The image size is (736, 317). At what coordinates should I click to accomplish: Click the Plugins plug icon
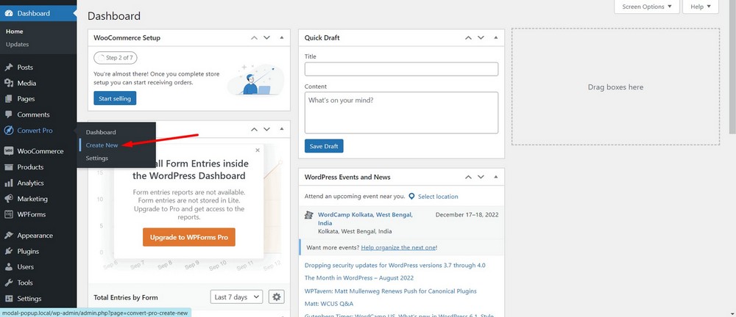pyautogui.click(x=8, y=252)
